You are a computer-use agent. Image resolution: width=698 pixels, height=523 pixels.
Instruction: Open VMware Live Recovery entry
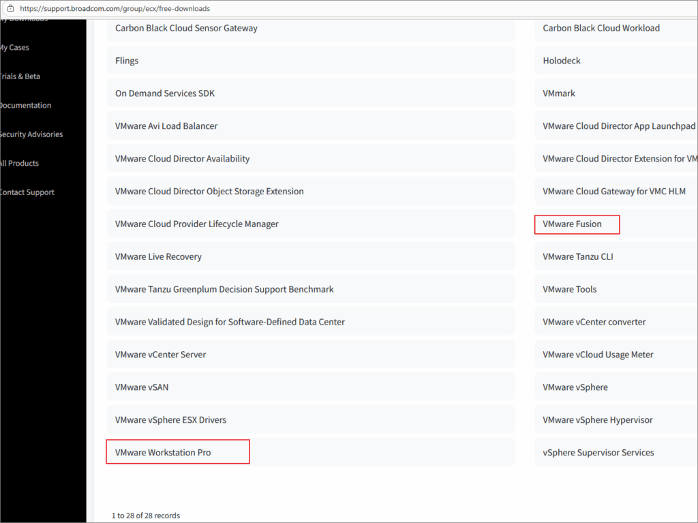(158, 256)
